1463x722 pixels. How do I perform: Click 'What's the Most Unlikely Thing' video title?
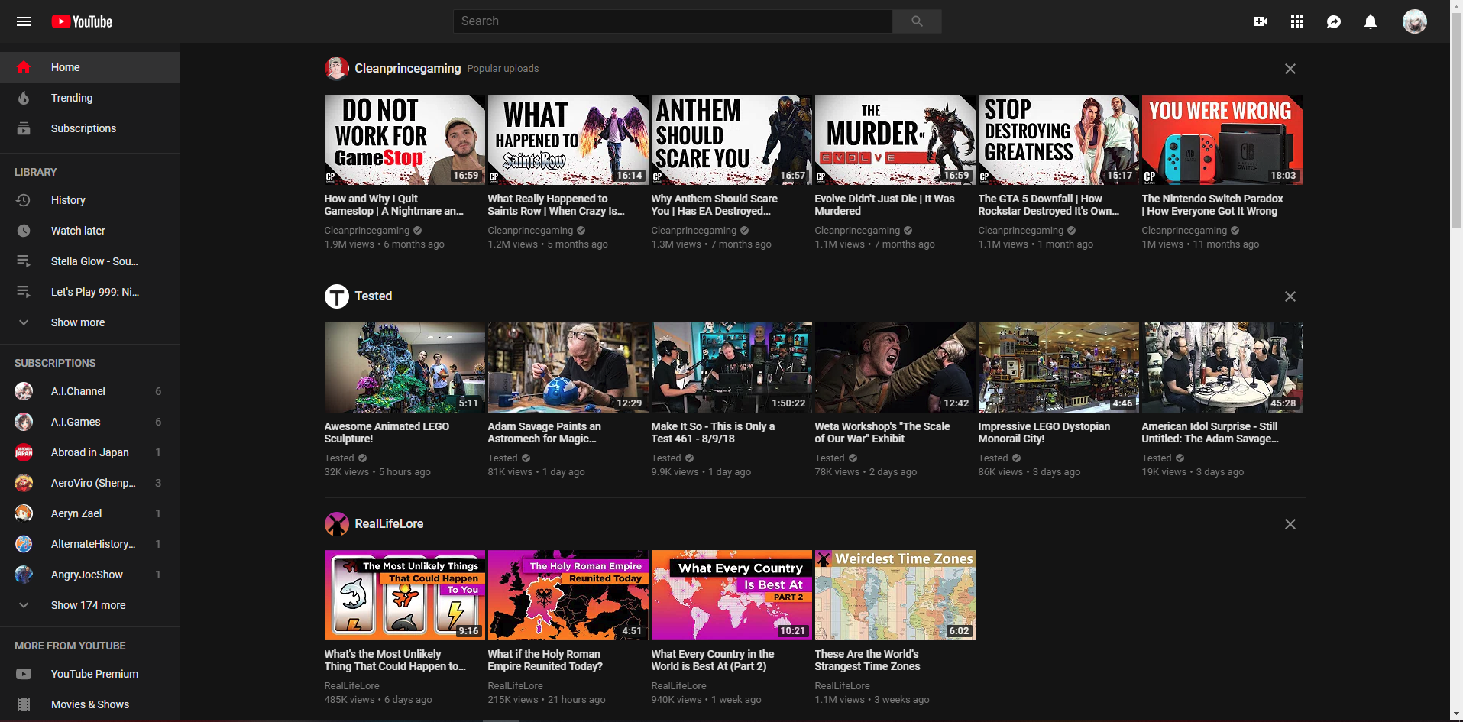click(395, 660)
